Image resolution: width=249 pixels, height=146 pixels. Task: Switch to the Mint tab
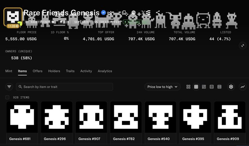pyautogui.click(x=8, y=71)
